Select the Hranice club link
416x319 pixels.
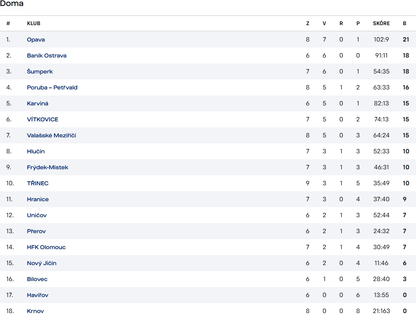pos(38,199)
